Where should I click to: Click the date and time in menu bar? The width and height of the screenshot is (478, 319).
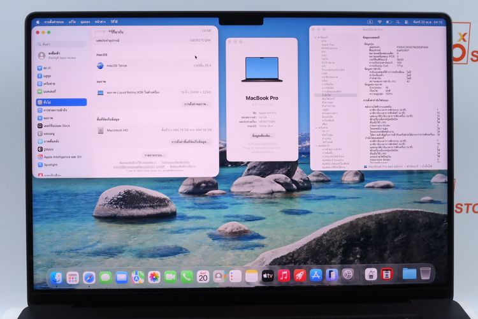pos(428,22)
